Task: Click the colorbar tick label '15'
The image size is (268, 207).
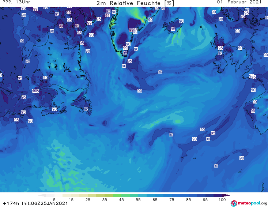Action: (71, 200)
